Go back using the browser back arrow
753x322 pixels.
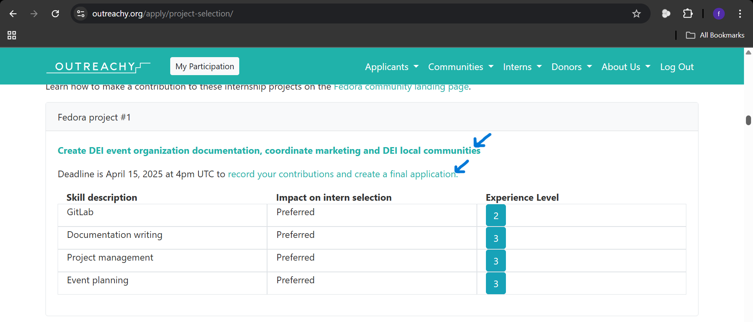click(x=13, y=14)
